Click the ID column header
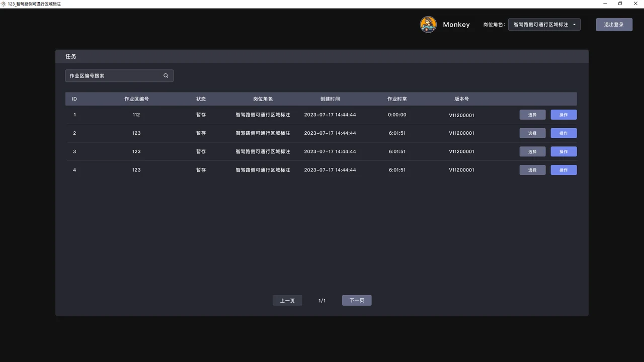 pos(74,99)
